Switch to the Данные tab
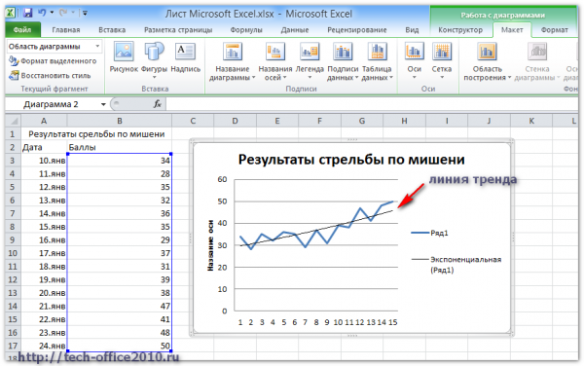584x366 pixels. pyautogui.click(x=294, y=30)
